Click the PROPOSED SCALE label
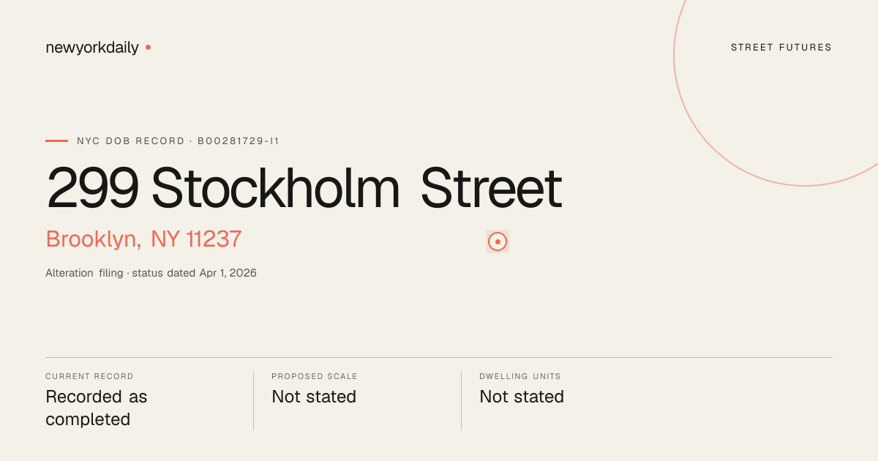This screenshot has height=461, width=878. (315, 376)
